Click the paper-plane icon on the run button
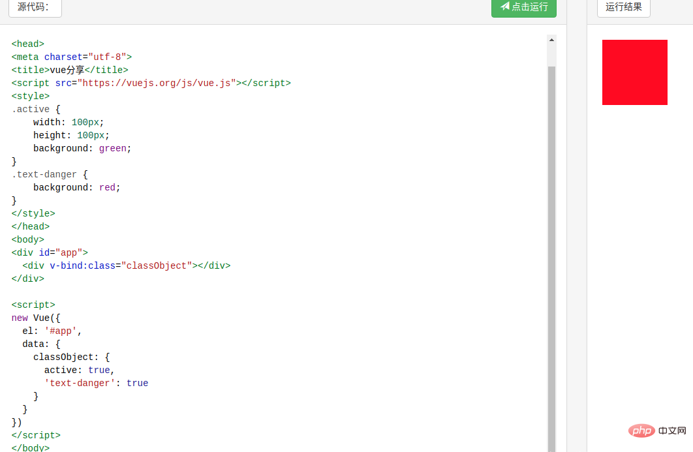This screenshot has height=452, width=693. click(505, 7)
